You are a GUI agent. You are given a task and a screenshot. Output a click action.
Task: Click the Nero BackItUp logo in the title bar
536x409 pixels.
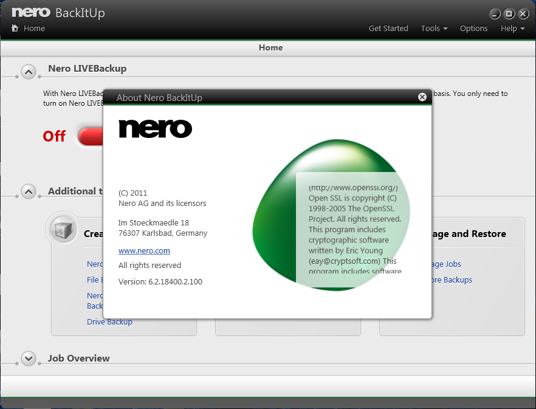coord(58,13)
